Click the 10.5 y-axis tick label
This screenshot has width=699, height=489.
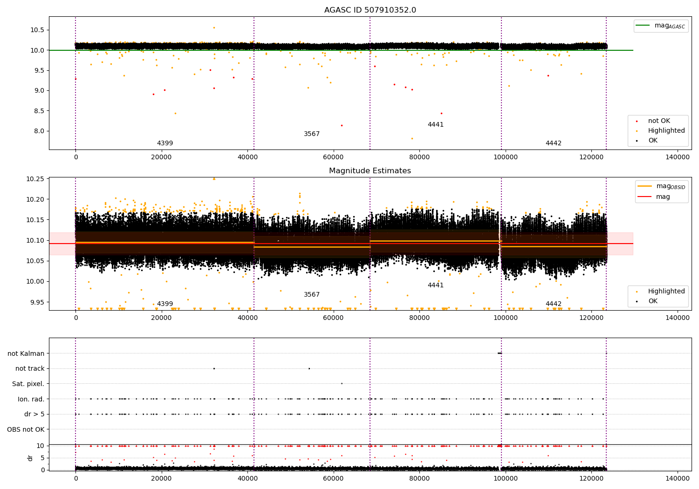38,30
